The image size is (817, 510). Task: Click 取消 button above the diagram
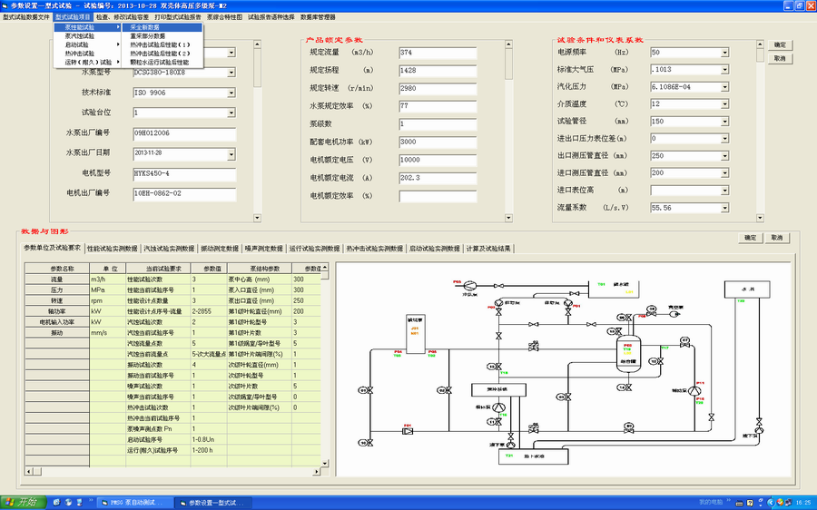(x=776, y=238)
